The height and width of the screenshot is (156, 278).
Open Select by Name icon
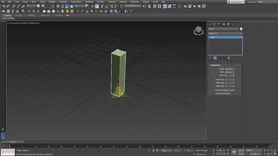[43, 6]
